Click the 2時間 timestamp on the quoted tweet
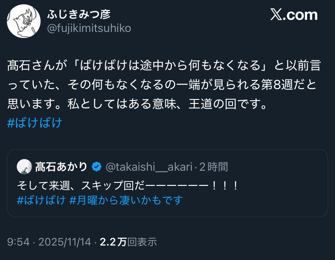 pyautogui.click(x=214, y=167)
